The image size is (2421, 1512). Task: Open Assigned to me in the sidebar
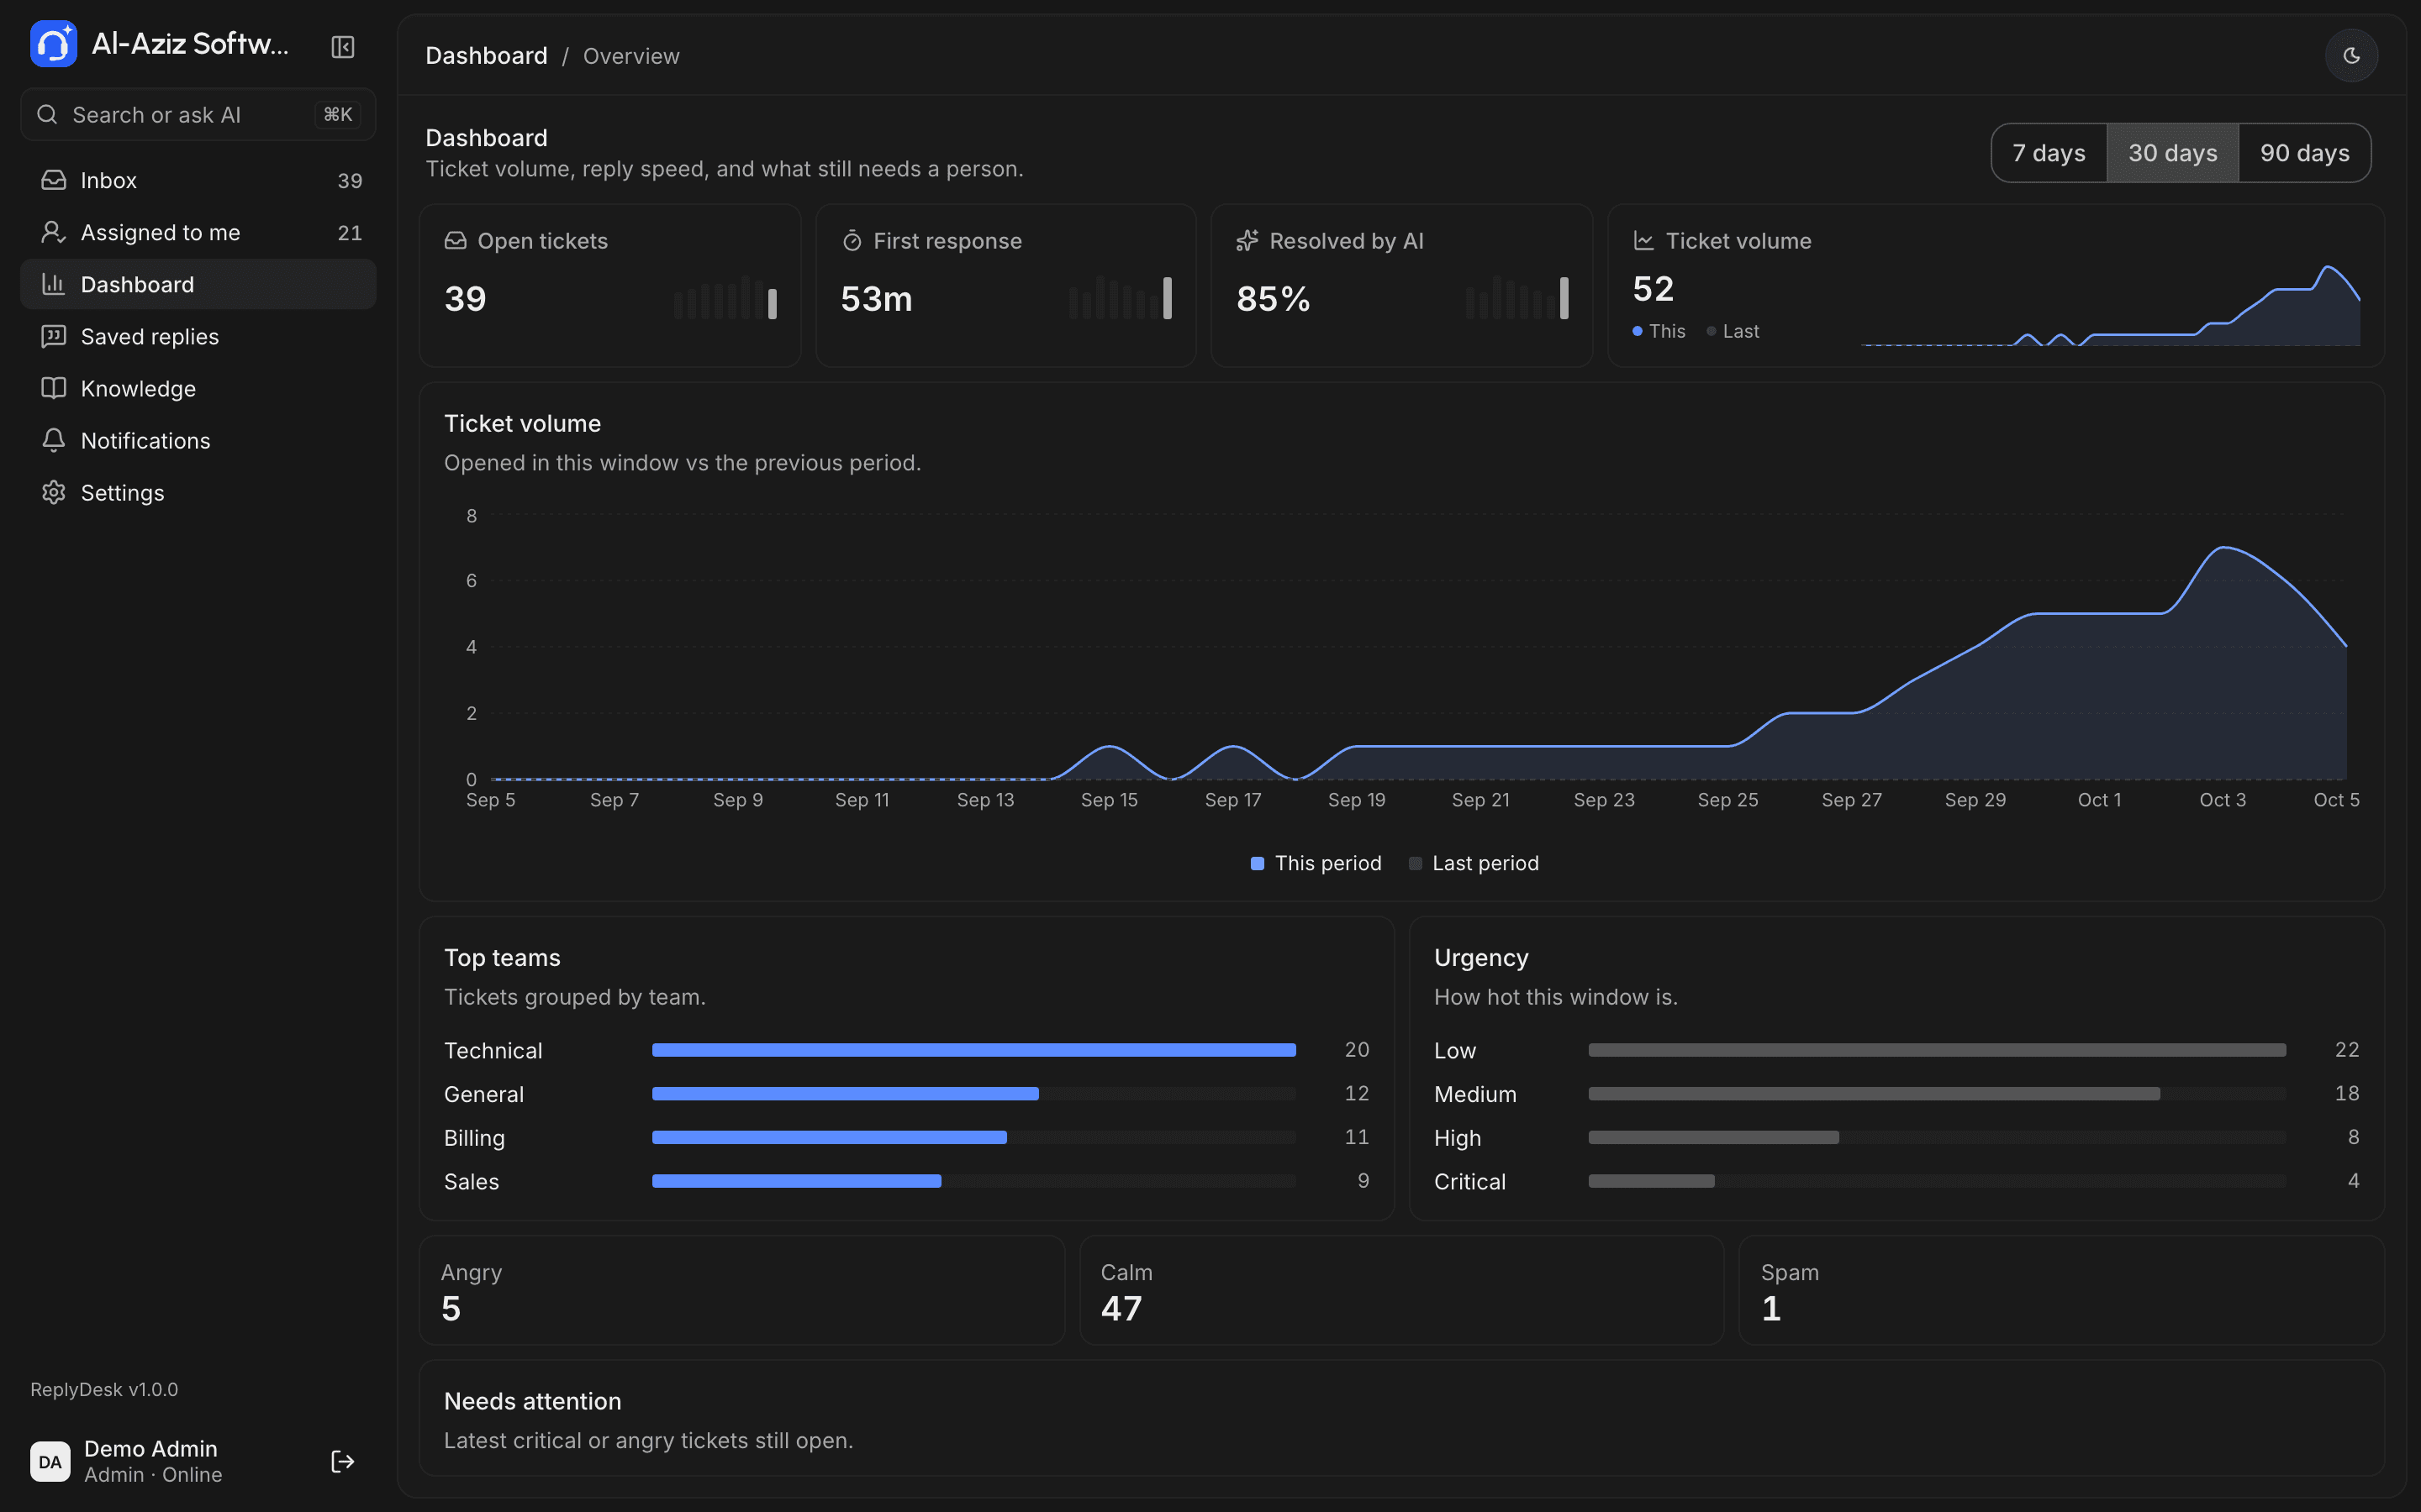198,232
